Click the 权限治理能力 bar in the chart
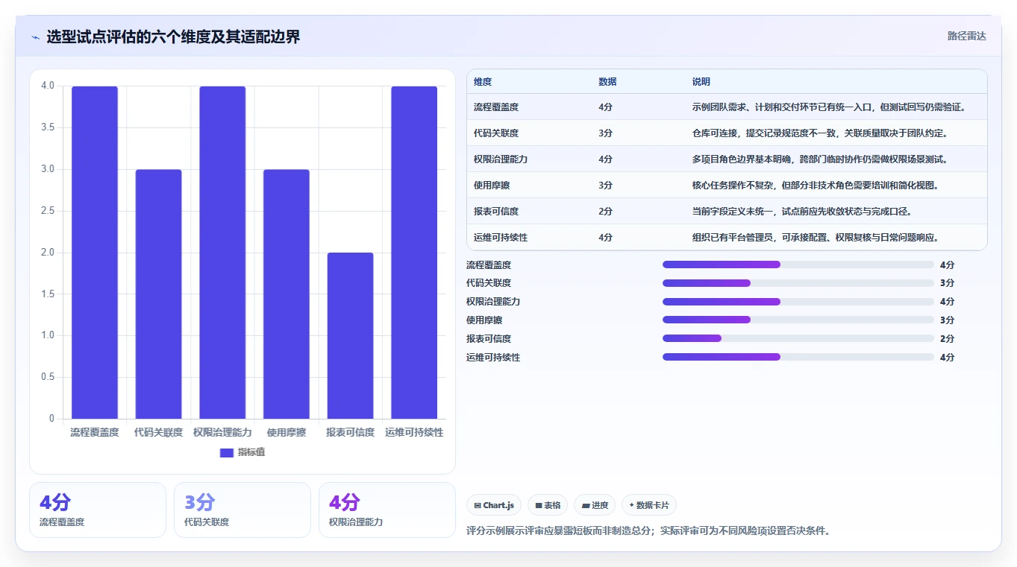This screenshot has width=1017, height=567. click(222, 253)
